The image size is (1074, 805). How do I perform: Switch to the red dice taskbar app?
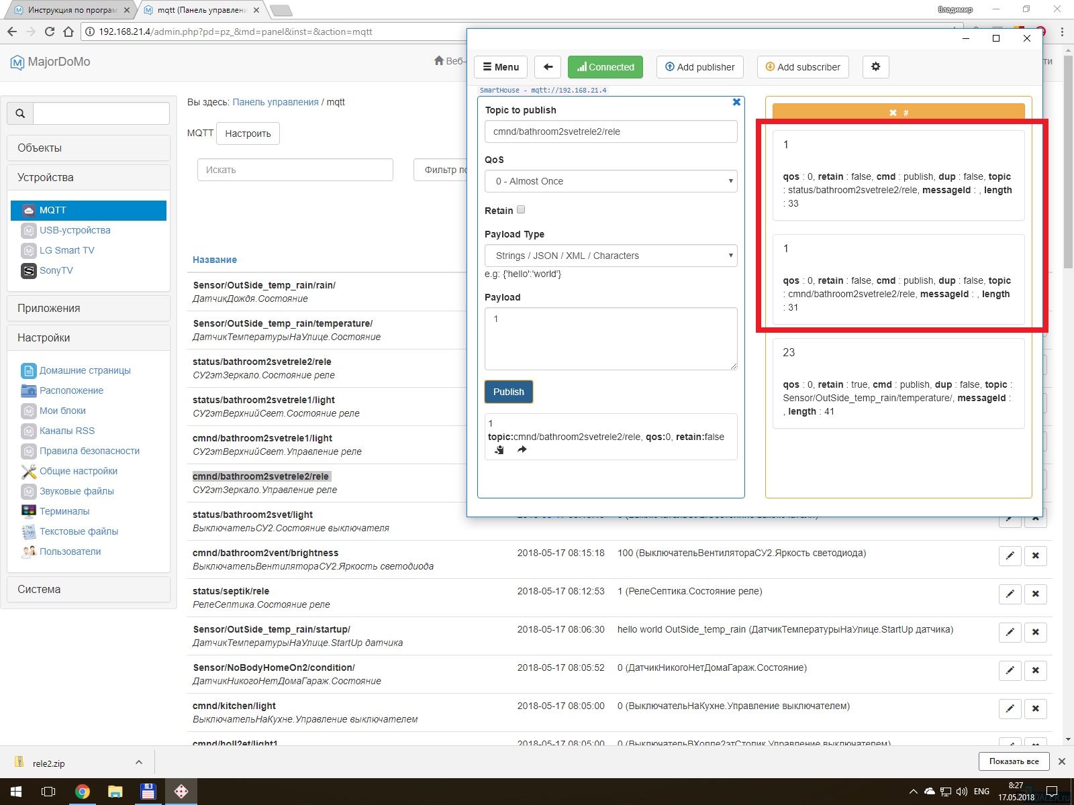tap(181, 792)
